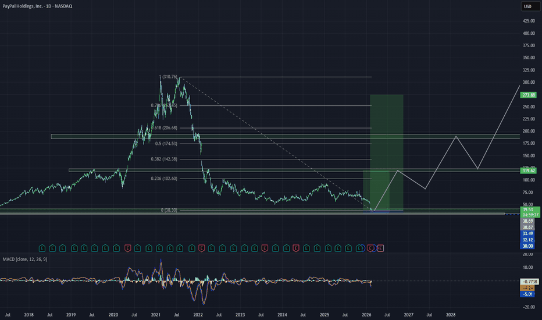Image resolution: width=542 pixels, height=320 pixels.
Task: Click the green 273.88 target price label
Action: tap(529, 95)
